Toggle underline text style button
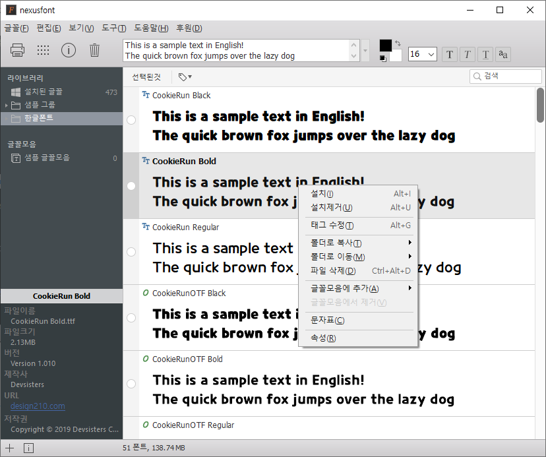Image resolution: width=546 pixels, height=457 pixels. 485,54
